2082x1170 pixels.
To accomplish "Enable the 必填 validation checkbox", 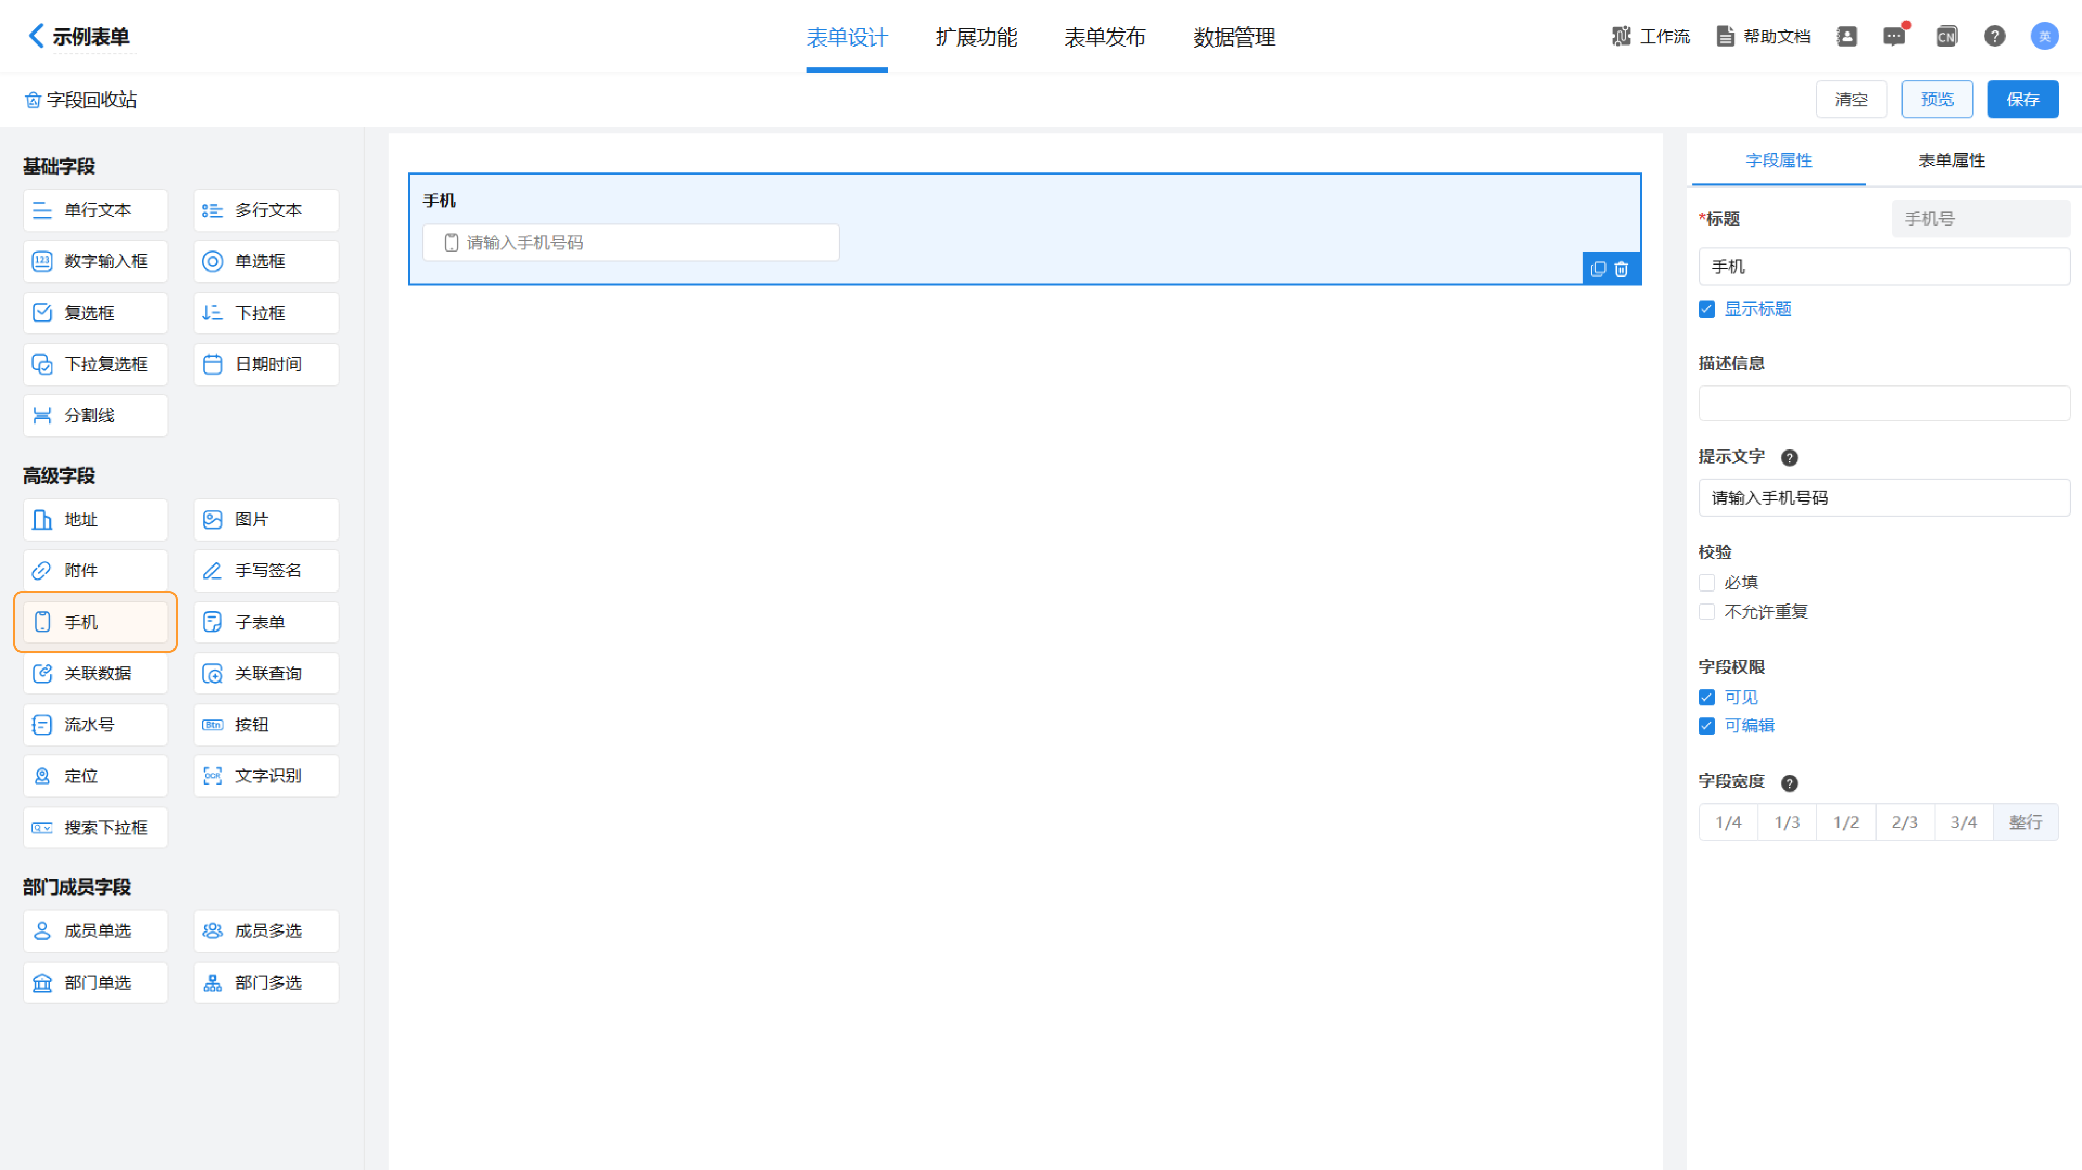I will (x=1707, y=583).
